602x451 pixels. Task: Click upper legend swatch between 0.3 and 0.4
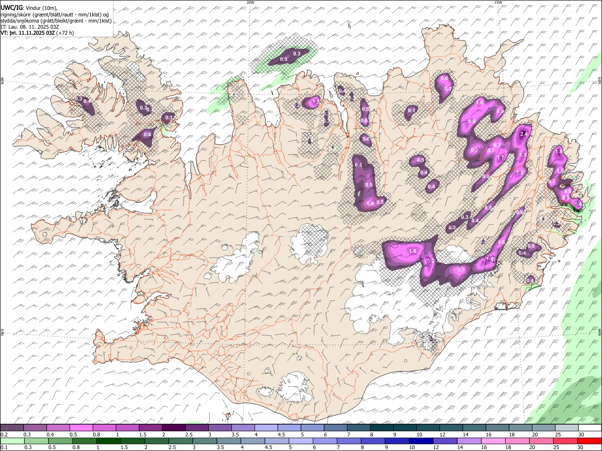point(35,428)
